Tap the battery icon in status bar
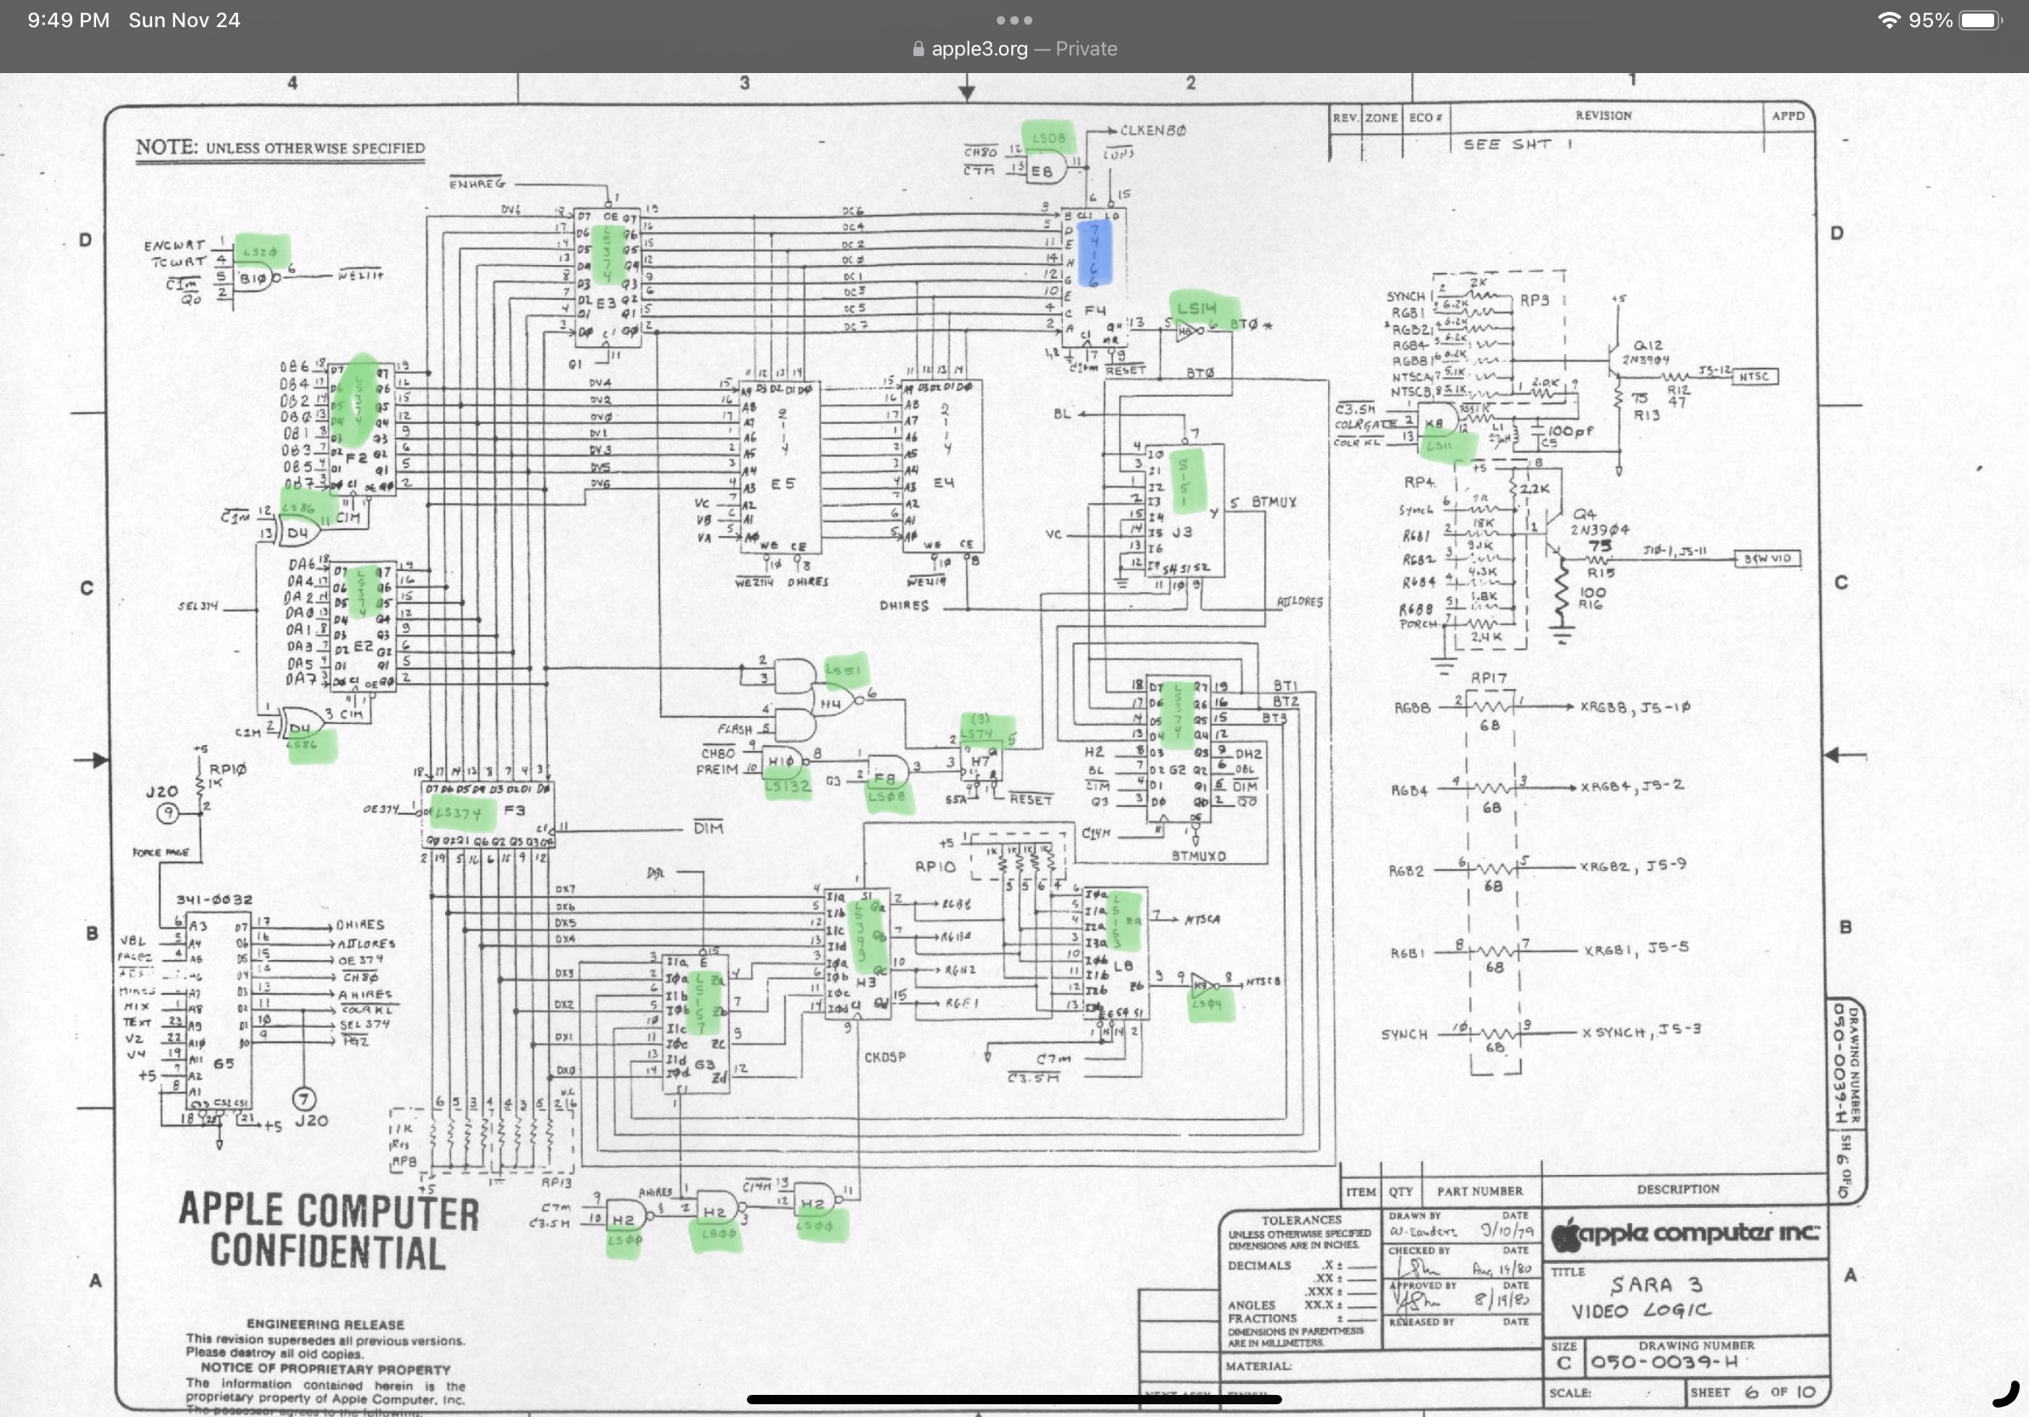2029x1417 pixels. tap(1981, 20)
